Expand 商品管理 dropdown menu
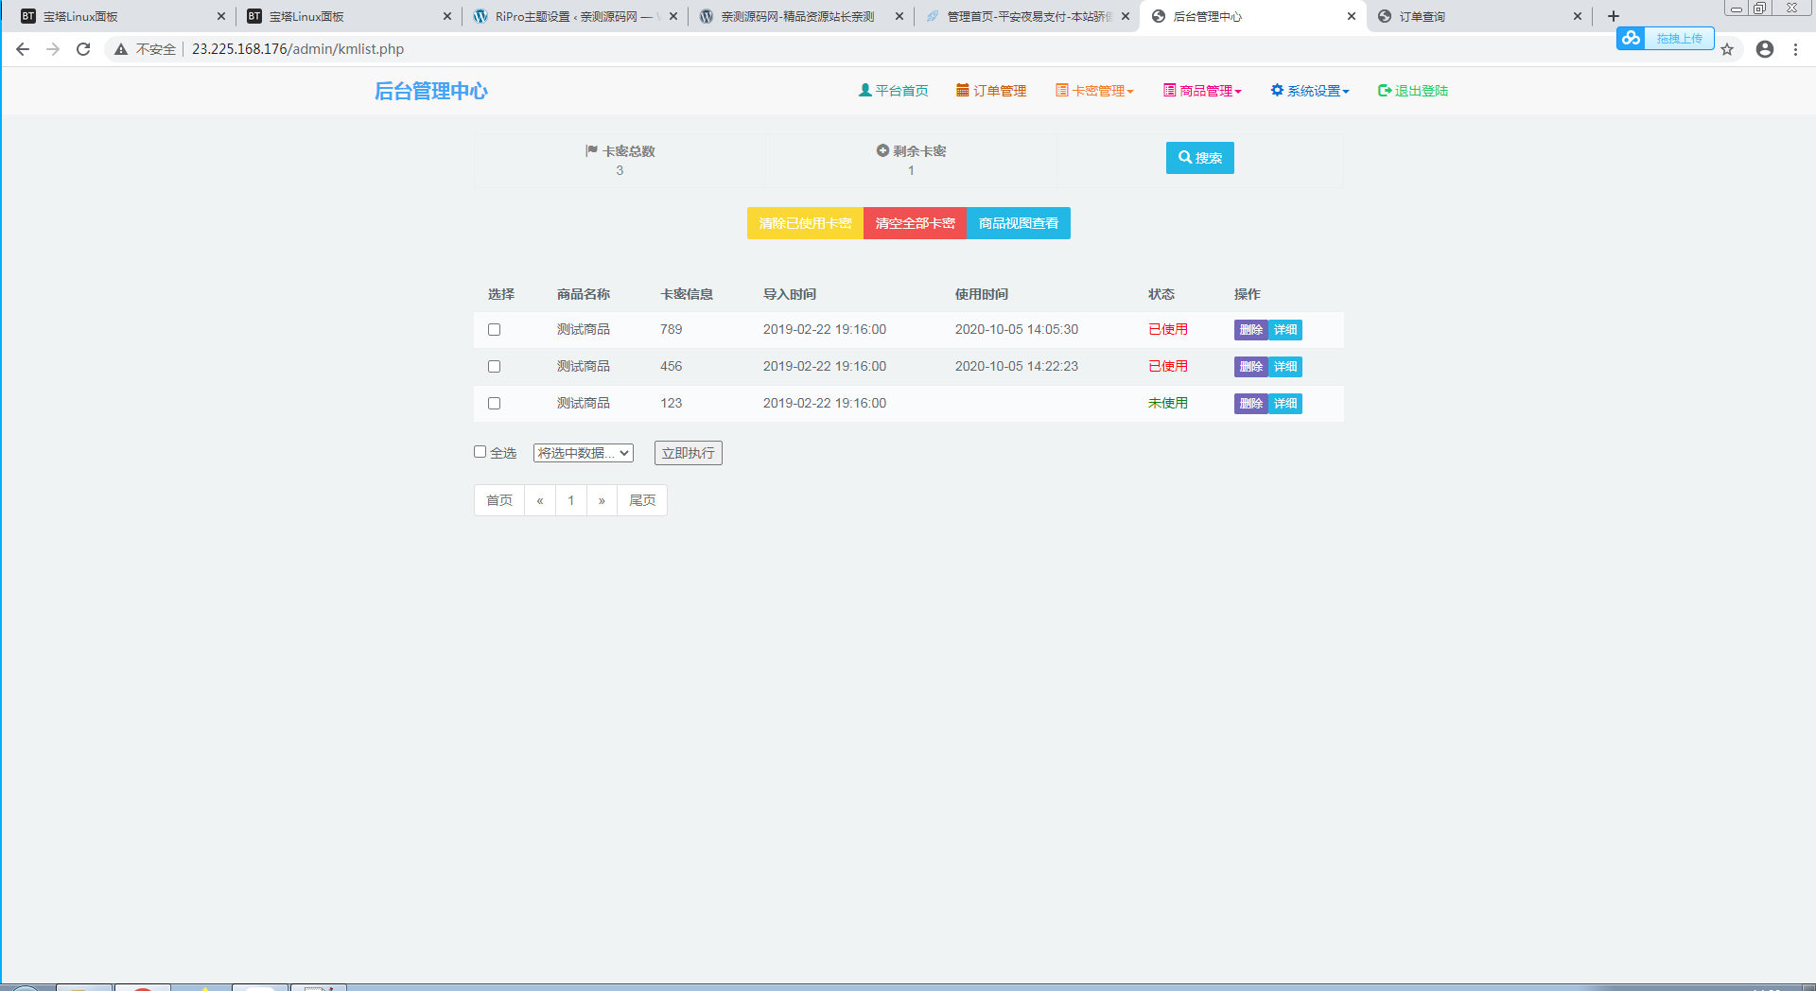The image size is (1816, 991). (x=1202, y=91)
